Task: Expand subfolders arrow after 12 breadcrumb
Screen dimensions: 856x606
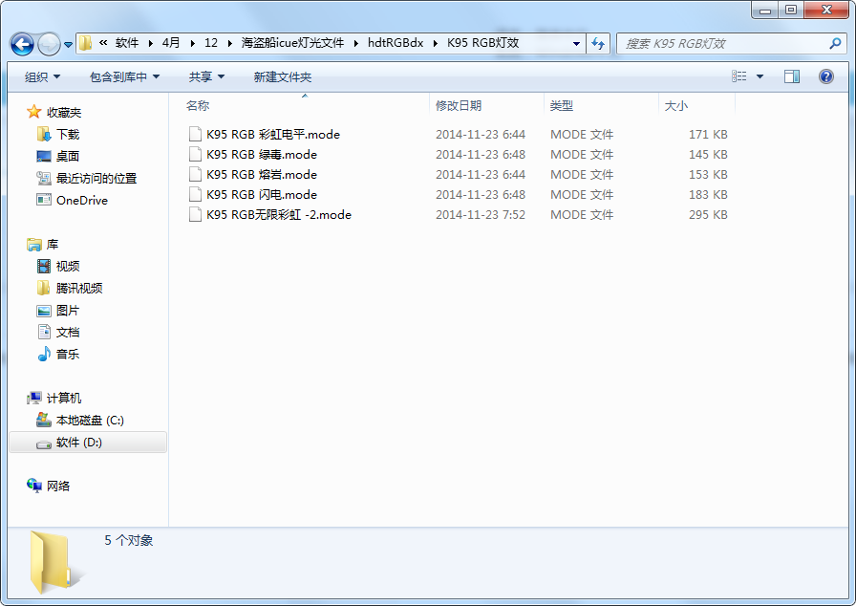Action: coord(230,43)
